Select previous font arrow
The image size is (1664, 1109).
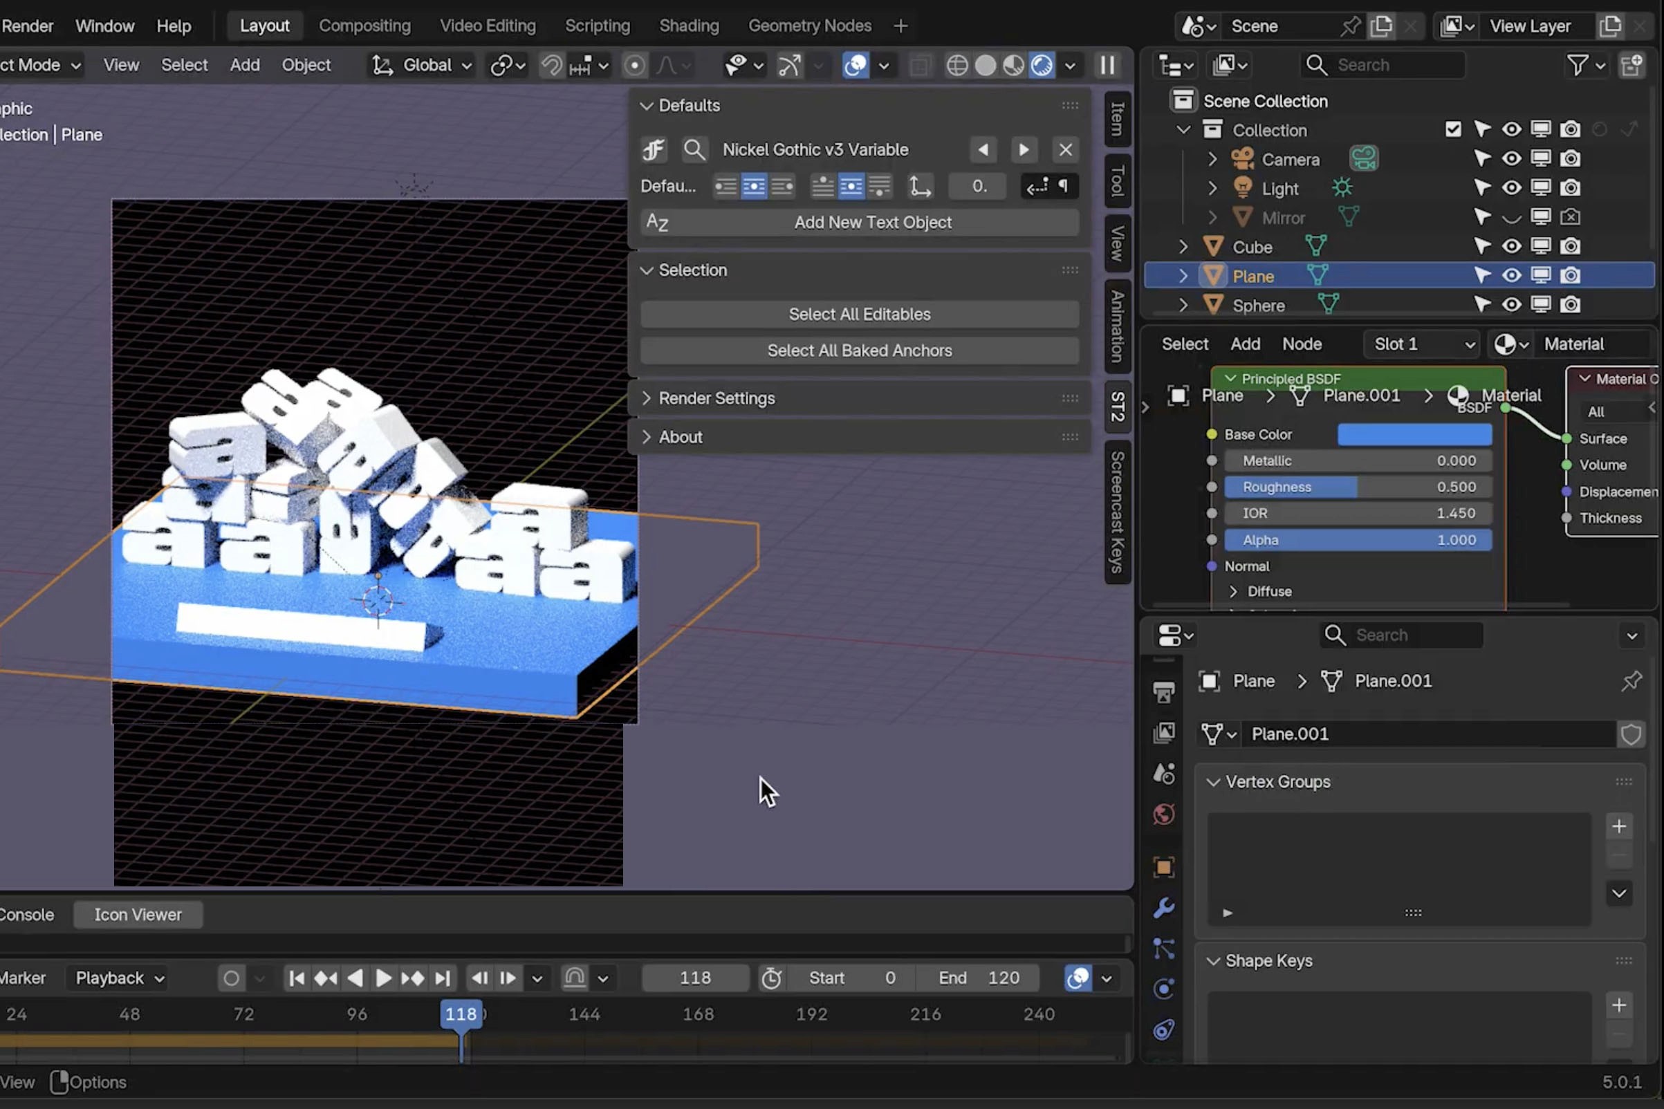pos(983,149)
